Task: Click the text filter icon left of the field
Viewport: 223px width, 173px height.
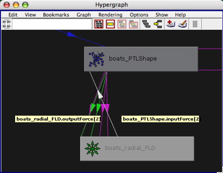Action: (7, 24)
